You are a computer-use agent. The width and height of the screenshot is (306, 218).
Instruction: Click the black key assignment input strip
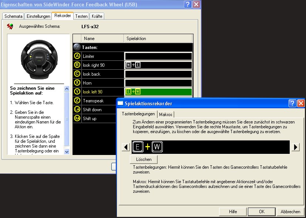click(x=211, y=147)
